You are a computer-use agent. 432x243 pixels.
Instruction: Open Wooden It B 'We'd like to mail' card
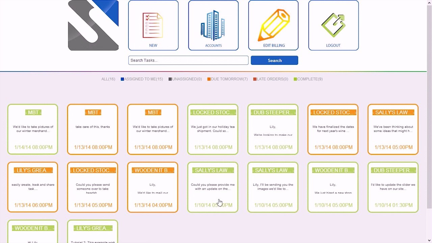tap(153, 187)
